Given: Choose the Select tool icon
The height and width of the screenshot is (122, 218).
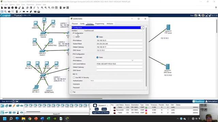Looking at the screenshot, I should [2, 12].
